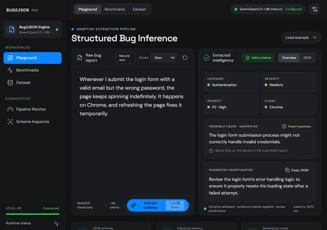Click the Extract schema button
The image size is (327, 230).
point(158,205)
